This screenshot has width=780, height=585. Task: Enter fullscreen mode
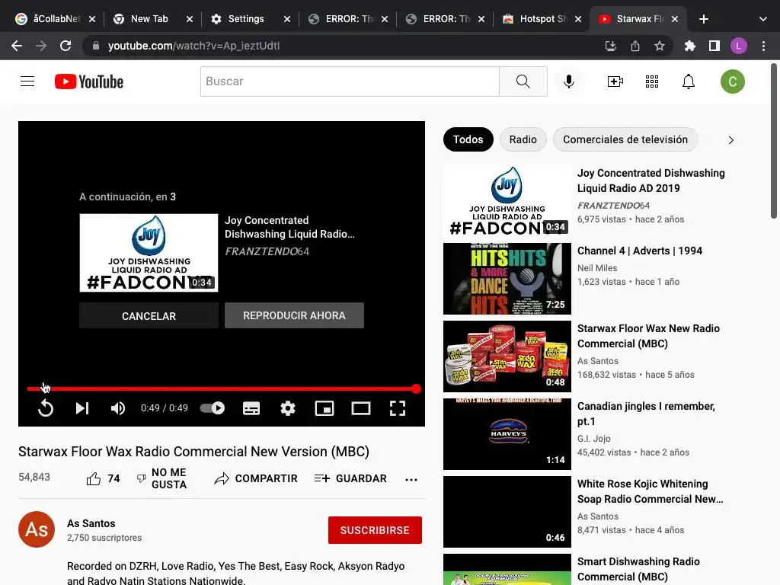[x=398, y=408]
